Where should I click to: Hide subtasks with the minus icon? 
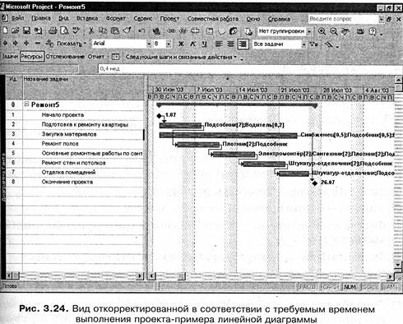pos(38,43)
